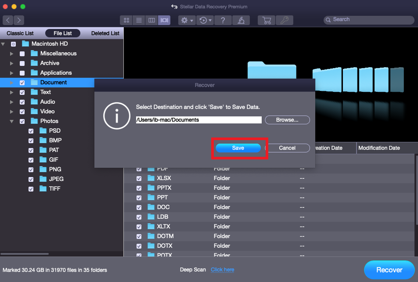This screenshot has height=282, width=418.
Task: Toggle the Applications checkbox
Action: pos(22,73)
